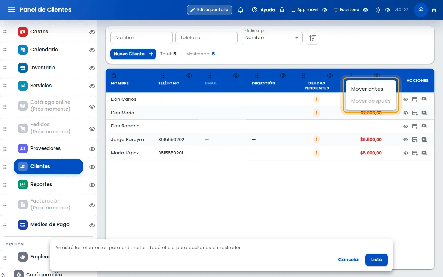This screenshot has height=277, width=443.
Task: Focus the Teléfono filter field
Action: pyautogui.click(x=207, y=38)
